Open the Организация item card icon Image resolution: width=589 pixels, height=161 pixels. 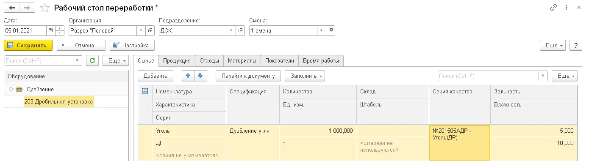[150, 30]
